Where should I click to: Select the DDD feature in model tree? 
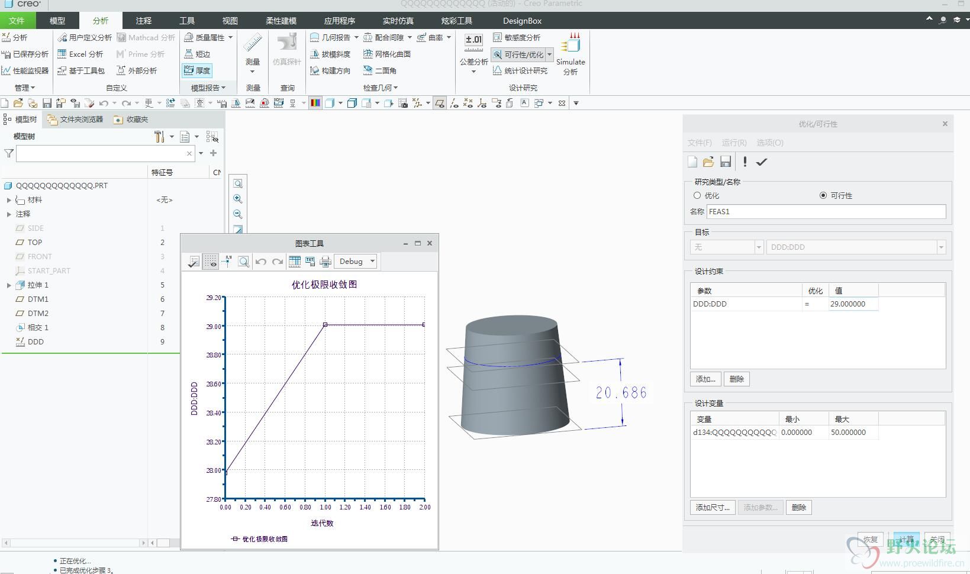point(36,342)
